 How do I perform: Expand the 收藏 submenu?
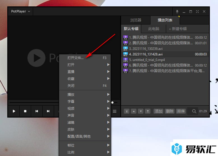point(85,79)
